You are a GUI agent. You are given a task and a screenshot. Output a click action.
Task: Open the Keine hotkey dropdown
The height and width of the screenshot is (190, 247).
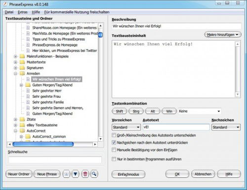click(x=200, y=111)
